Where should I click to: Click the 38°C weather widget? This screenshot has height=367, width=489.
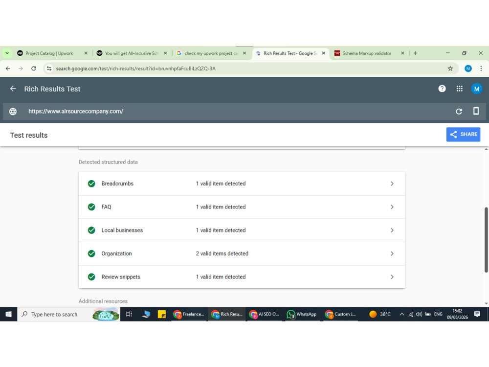click(x=380, y=314)
